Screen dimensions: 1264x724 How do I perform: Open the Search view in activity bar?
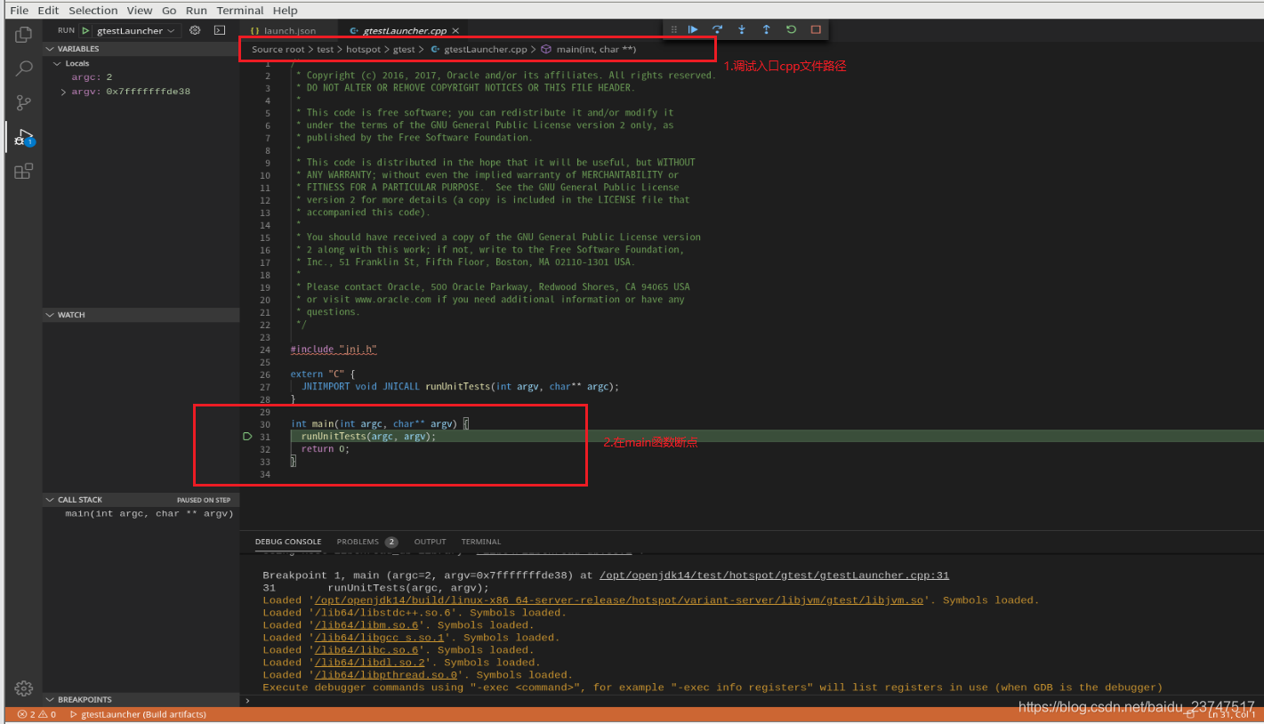[x=24, y=68]
